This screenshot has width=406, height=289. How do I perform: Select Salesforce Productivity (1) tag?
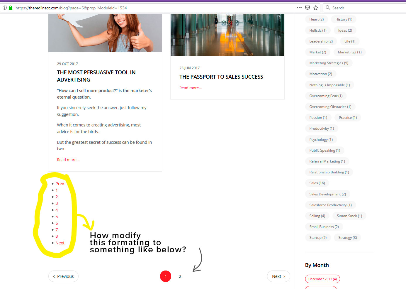point(330,205)
